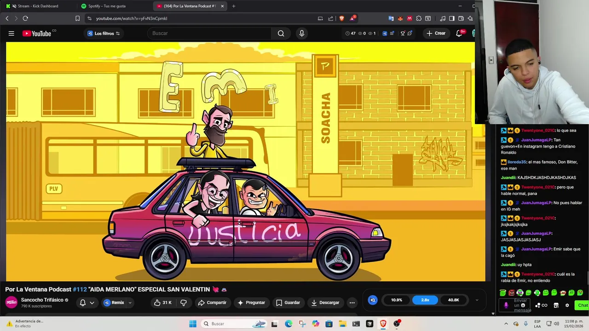Click the subscription notification bell
The height and width of the screenshot is (331, 589).
(83, 302)
